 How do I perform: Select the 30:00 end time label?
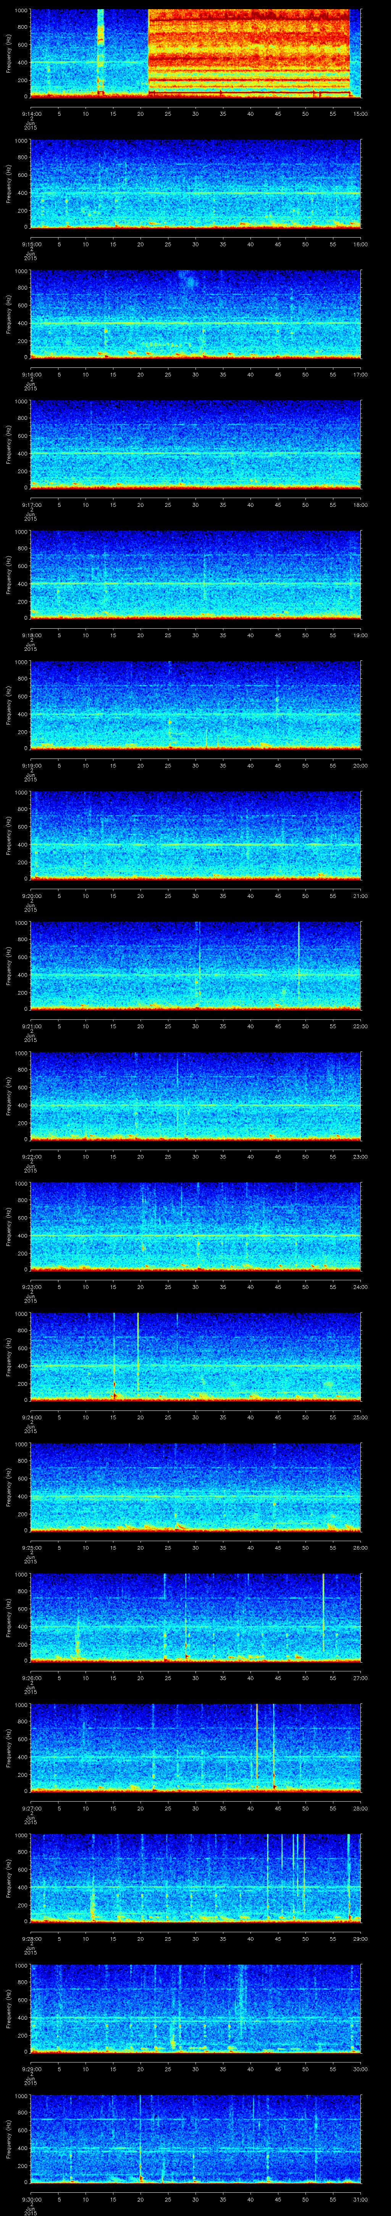point(361,2069)
